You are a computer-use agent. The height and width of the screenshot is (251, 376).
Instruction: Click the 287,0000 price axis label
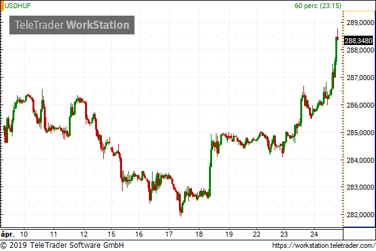(x=360, y=78)
